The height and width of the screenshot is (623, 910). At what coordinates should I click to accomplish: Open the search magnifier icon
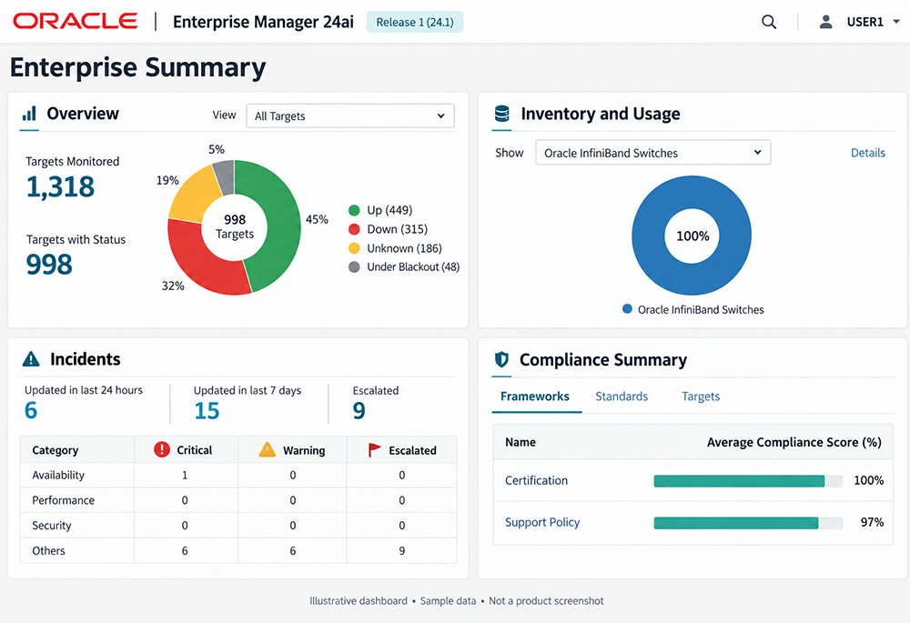point(769,22)
